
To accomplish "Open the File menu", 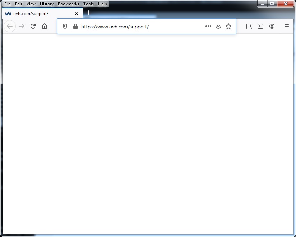I will 8,4.
